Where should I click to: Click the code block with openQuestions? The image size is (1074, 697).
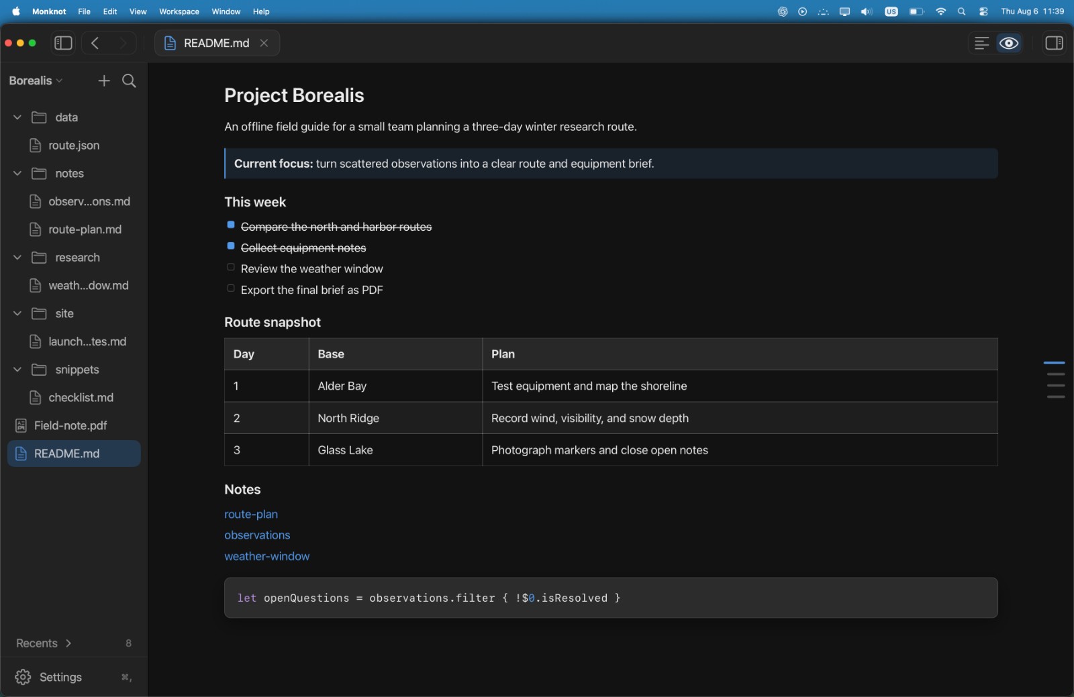(611, 598)
